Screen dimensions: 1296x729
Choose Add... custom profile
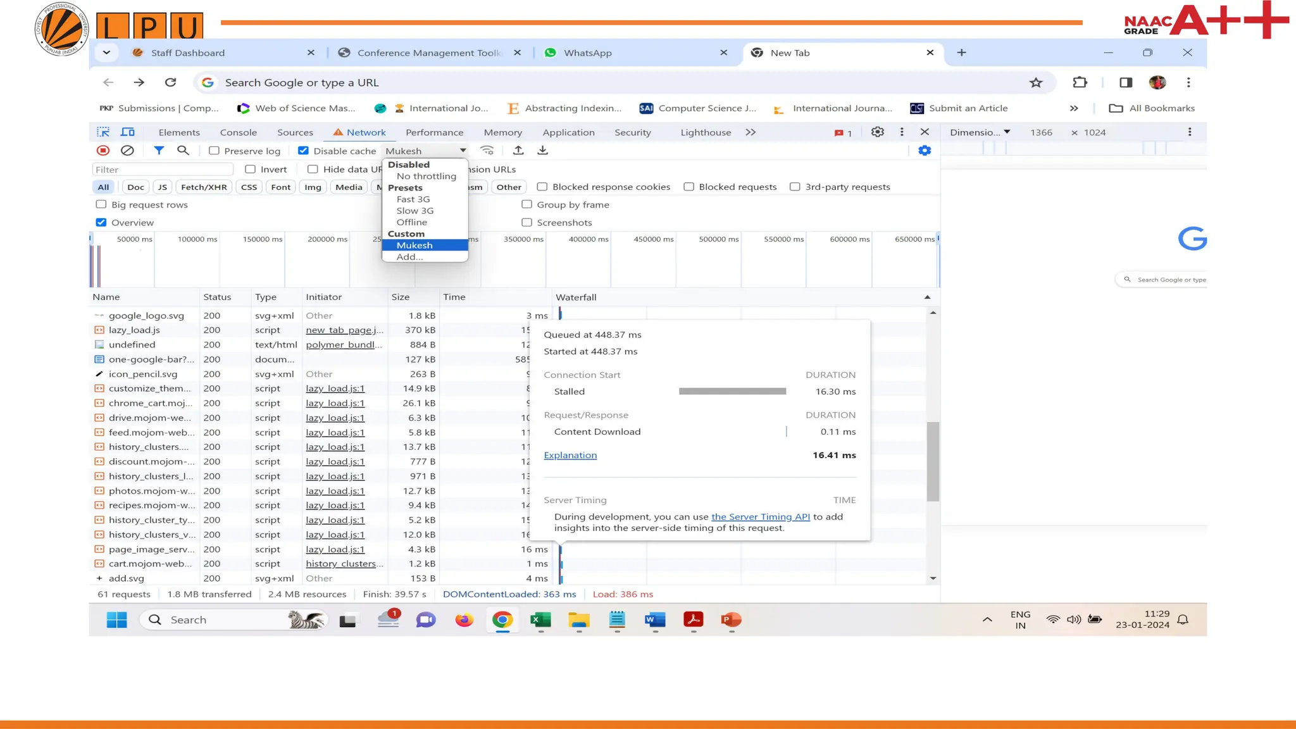click(409, 256)
